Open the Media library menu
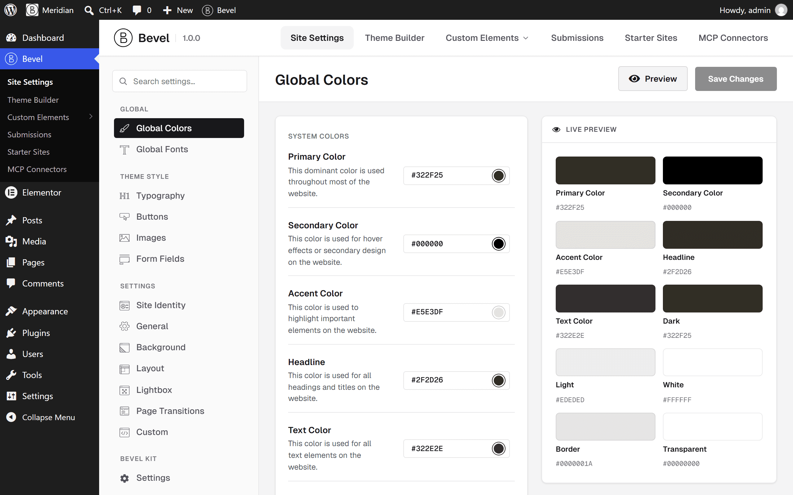This screenshot has height=495, width=793. [50, 241]
